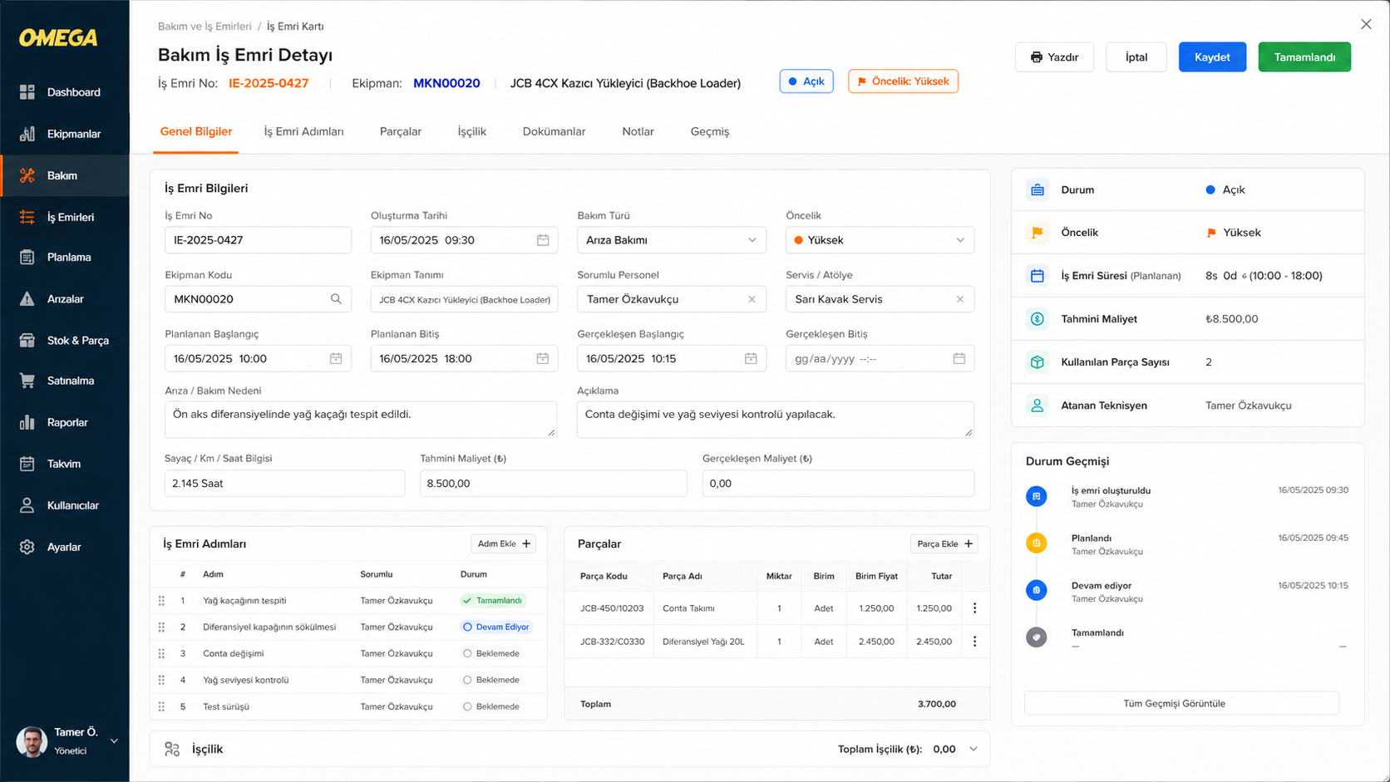Click the Stok & Parça sidebar icon
The width and height of the screenshot is (1390, 782).
click(27, 341)
